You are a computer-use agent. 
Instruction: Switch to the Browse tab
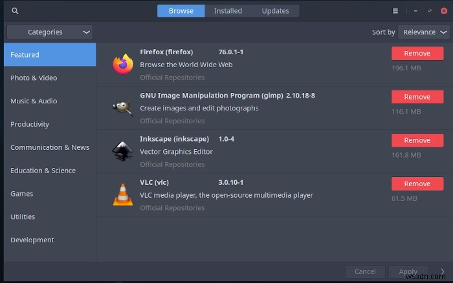pyautogui.click(x=181, y=11)
